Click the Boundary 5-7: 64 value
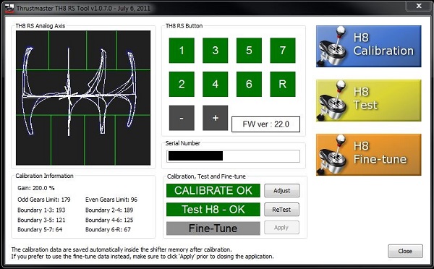 click(x=40, y=229)
